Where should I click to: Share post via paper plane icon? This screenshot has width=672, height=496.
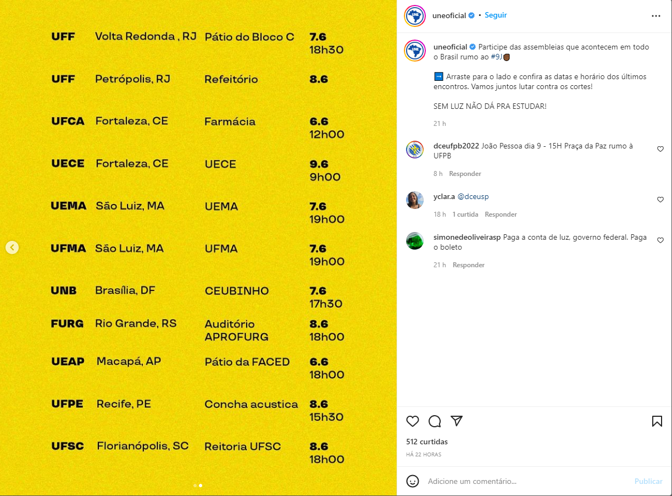457,421
